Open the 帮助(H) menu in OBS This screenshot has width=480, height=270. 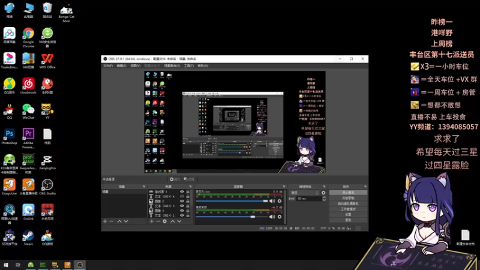(x=203, y=66)
